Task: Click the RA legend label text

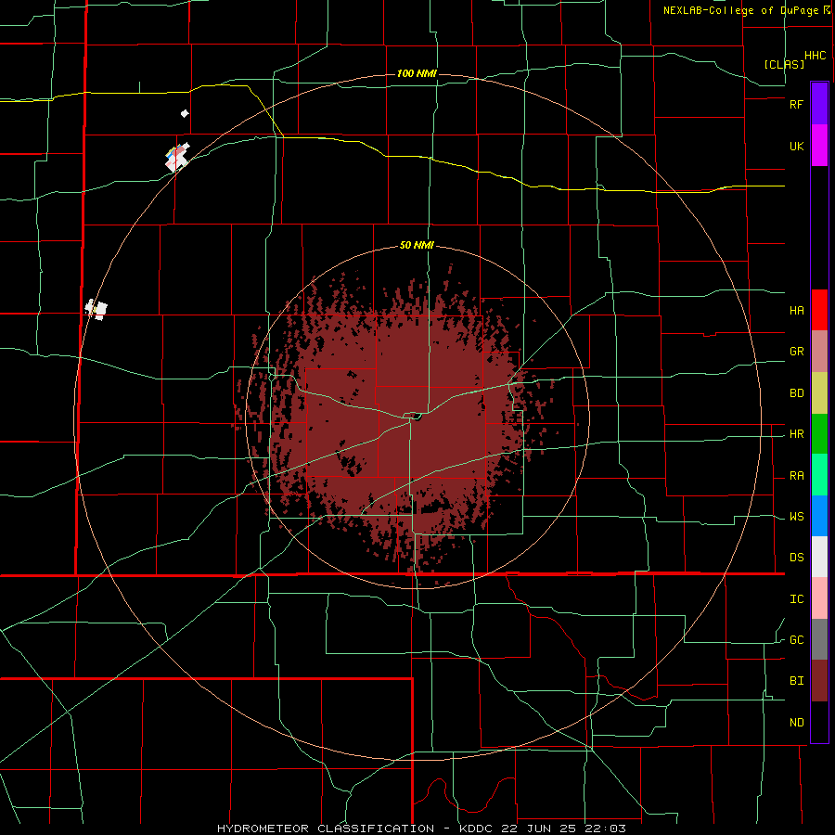Action: (x=796, y=476)
